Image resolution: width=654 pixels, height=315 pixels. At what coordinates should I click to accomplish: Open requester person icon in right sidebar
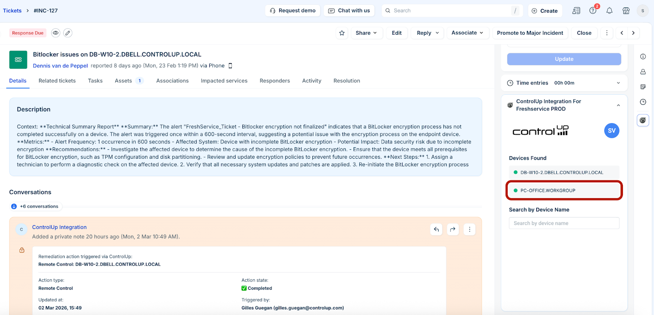(x=643, y=72)
